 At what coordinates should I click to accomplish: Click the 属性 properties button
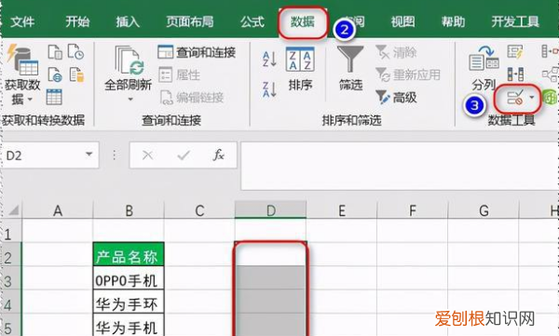coord(180,74)
